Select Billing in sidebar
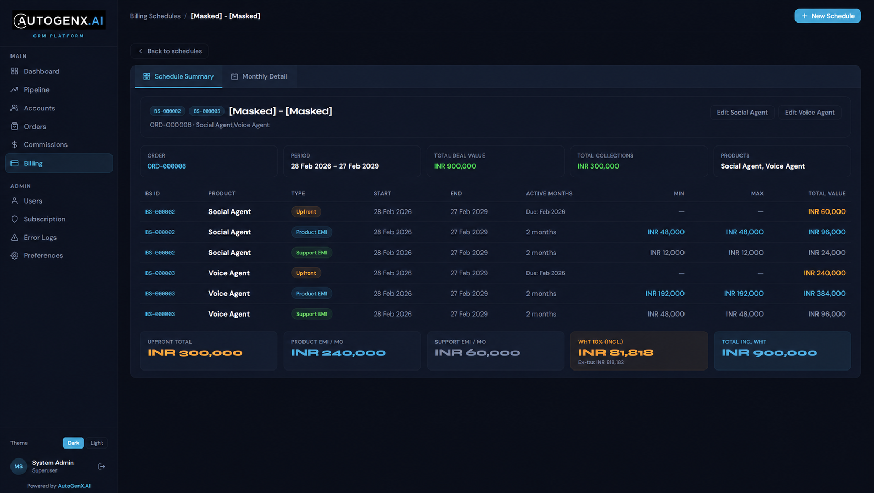The image size is (874, 493). coord(59,163)
